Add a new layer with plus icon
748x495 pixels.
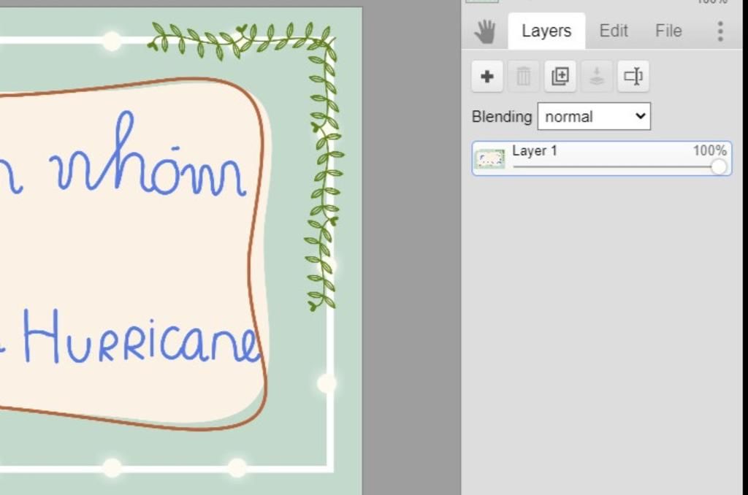487,77
